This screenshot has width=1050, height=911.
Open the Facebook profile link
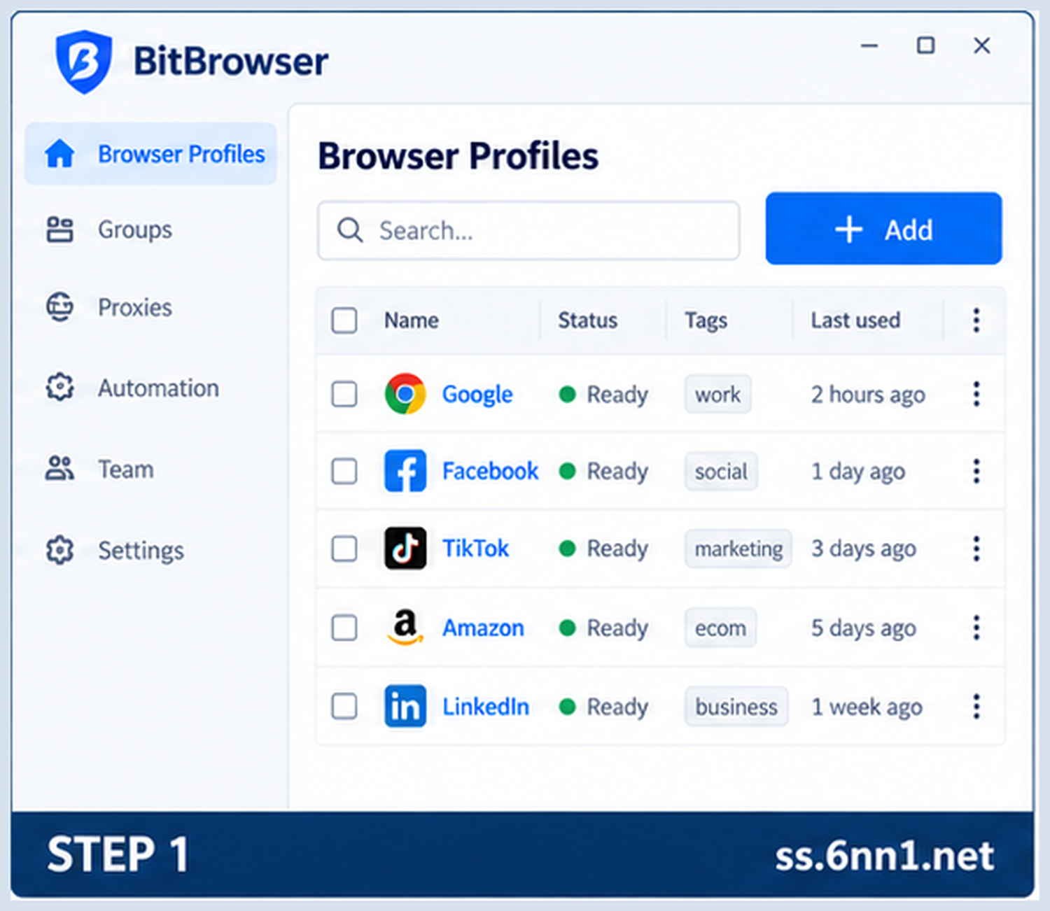(x=490, y=471)
